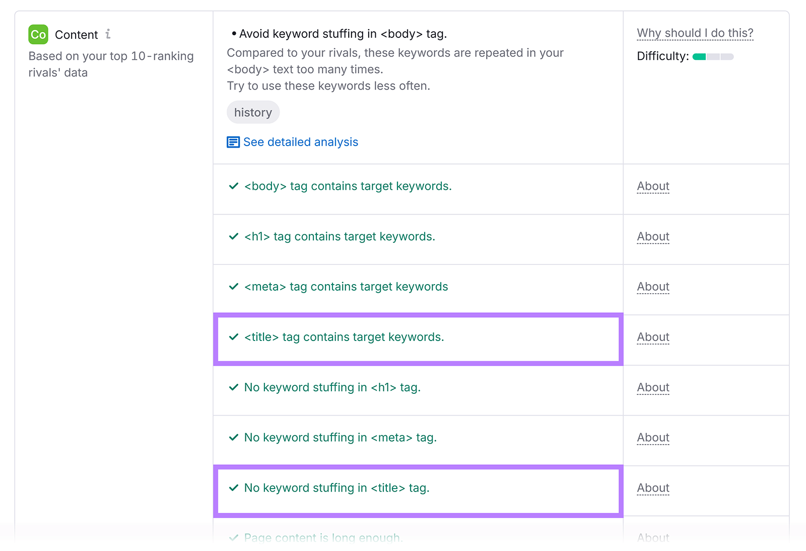Select the history keyword chip
Image resolution: width=806 pixels, height=551 pixels.
click(253, 112)
